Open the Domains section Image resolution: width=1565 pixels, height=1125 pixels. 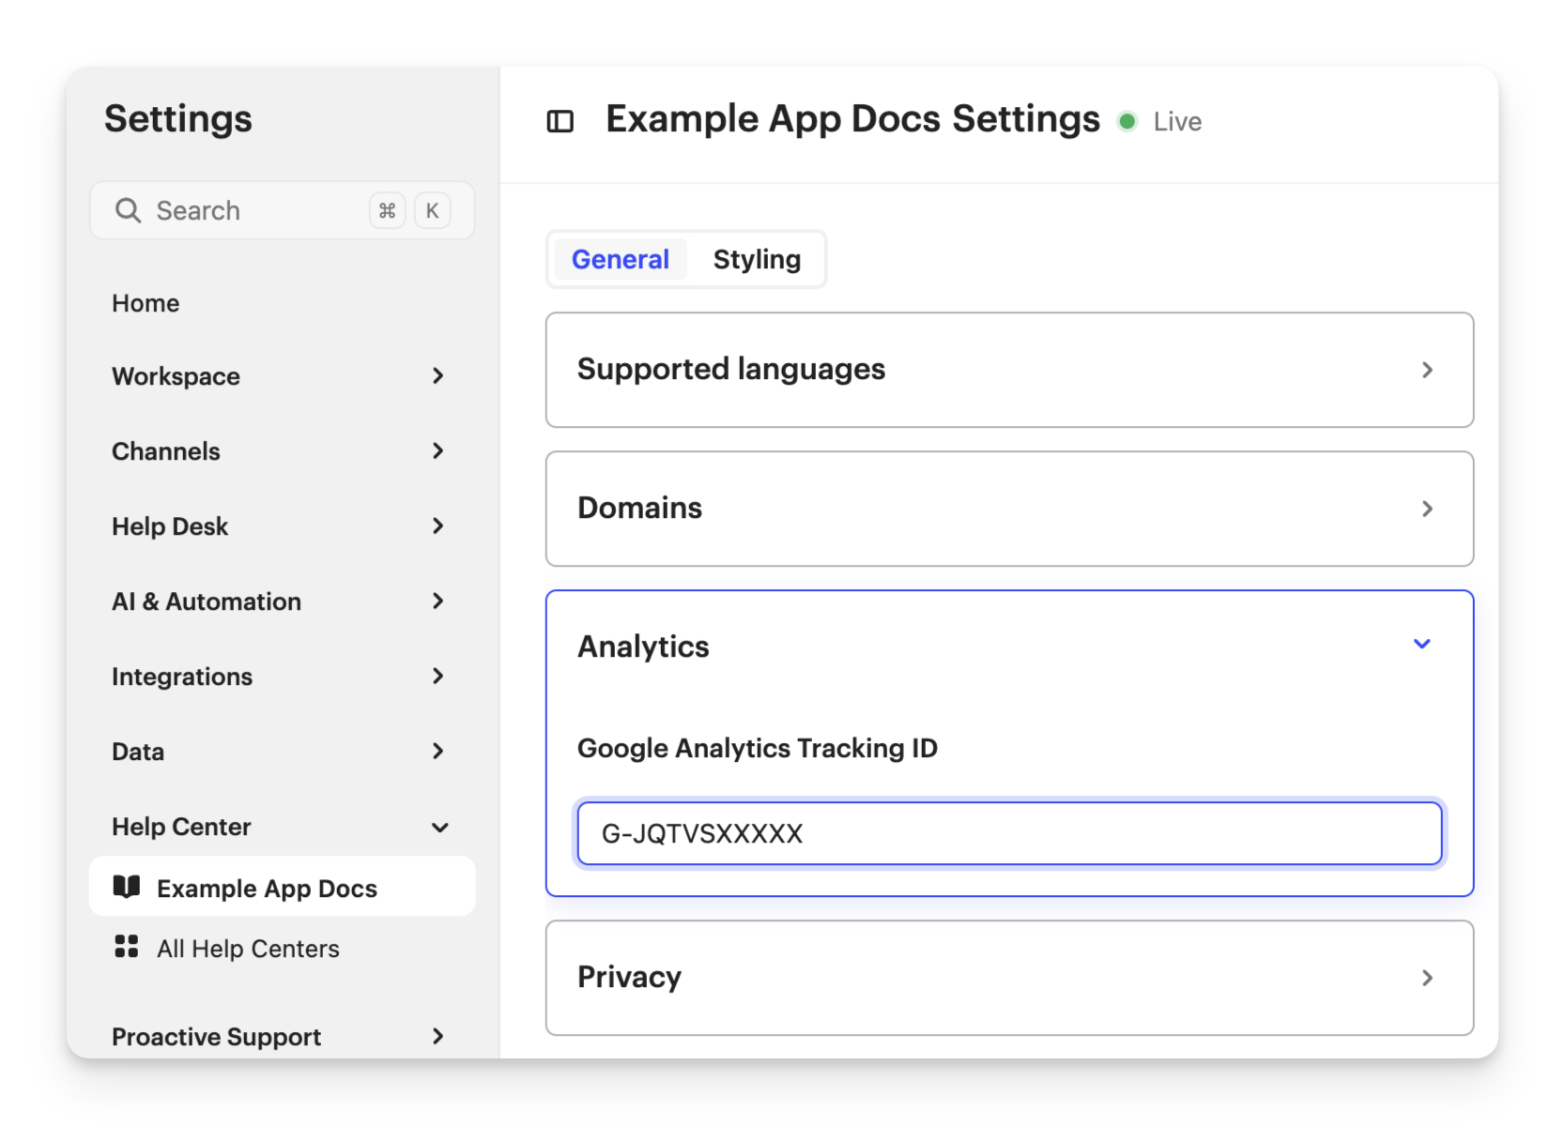point(1009,509)
